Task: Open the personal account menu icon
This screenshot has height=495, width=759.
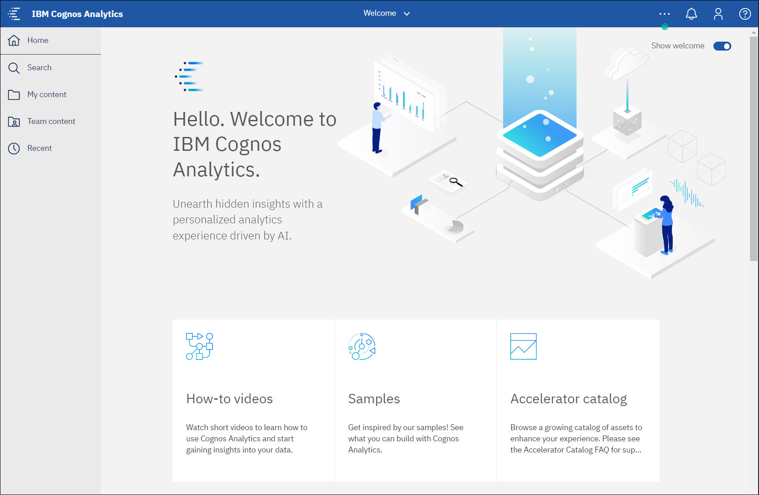Action: click(718, 13)
